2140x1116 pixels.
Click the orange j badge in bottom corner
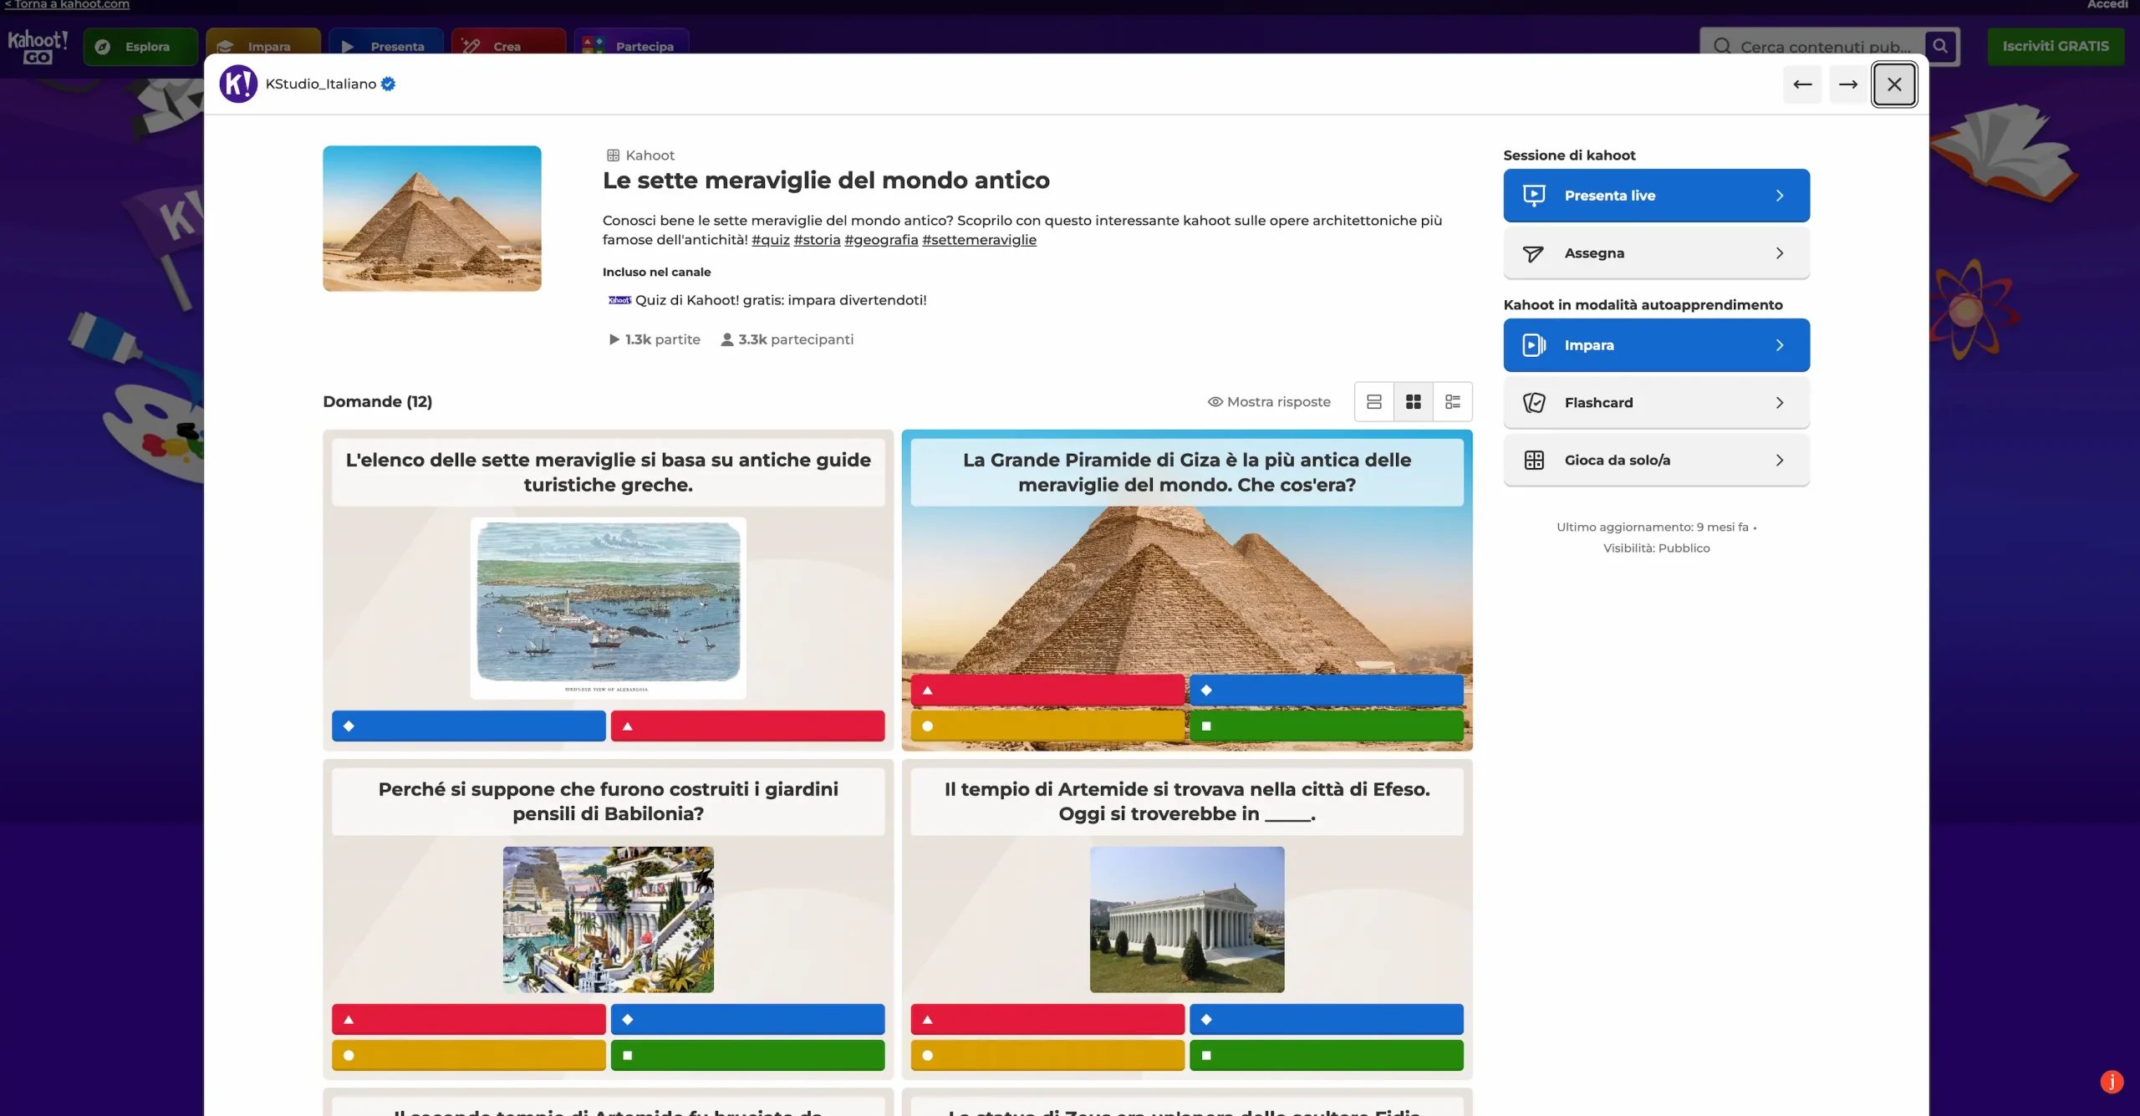click(x=2112, y=1082)
